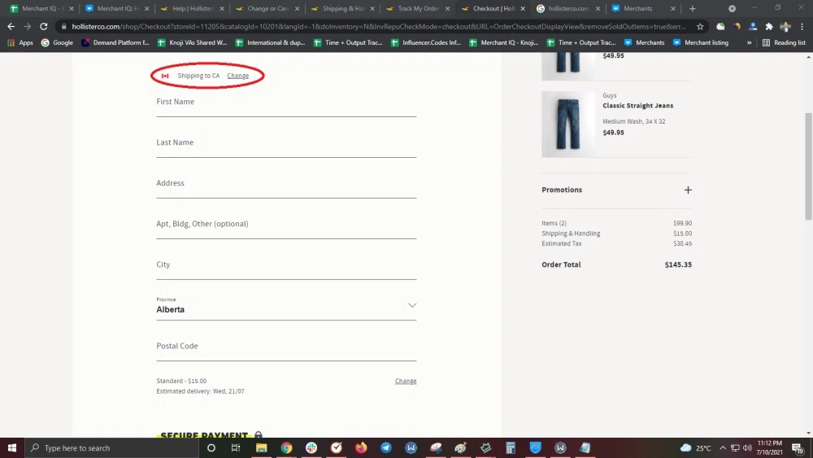Open Knoji VAs Shared W... bookmark

[193, 42]
